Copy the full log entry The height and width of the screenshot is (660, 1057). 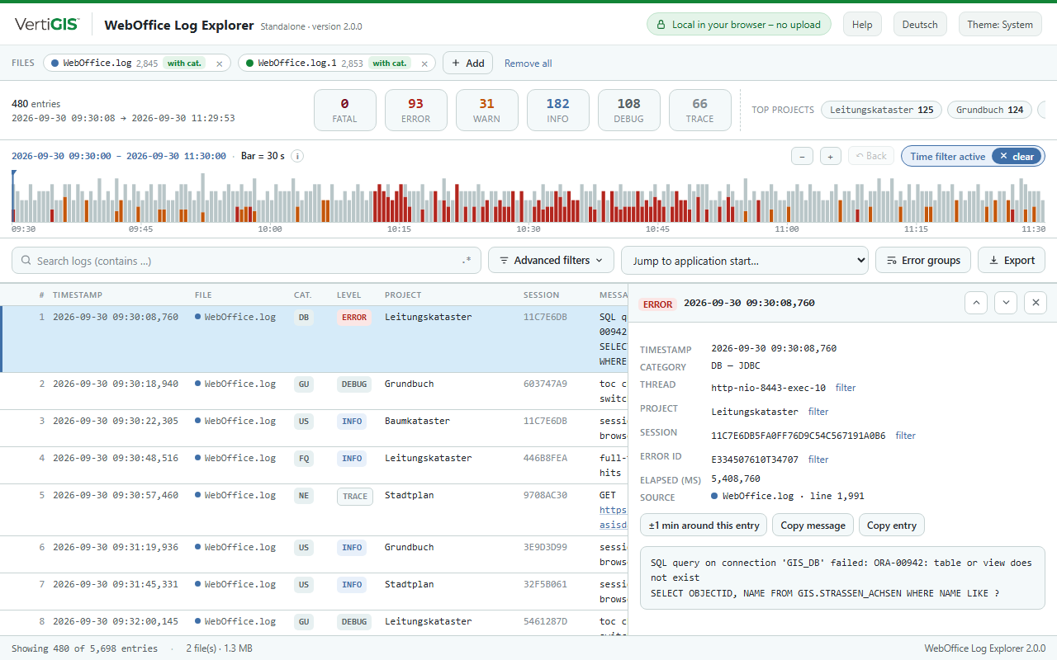(892, 526)
